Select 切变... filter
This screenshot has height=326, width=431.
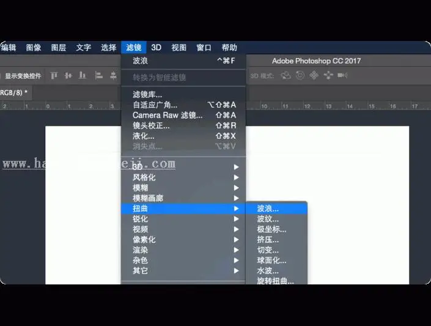276,250
